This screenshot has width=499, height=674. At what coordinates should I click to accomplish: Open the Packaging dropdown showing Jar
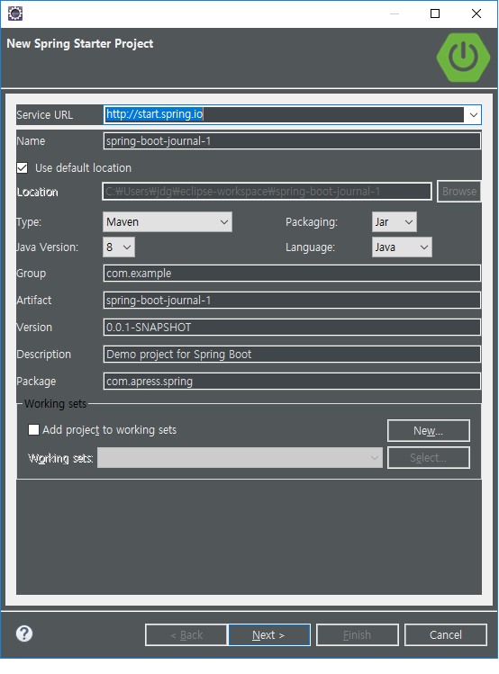click(x=394, y=221)
